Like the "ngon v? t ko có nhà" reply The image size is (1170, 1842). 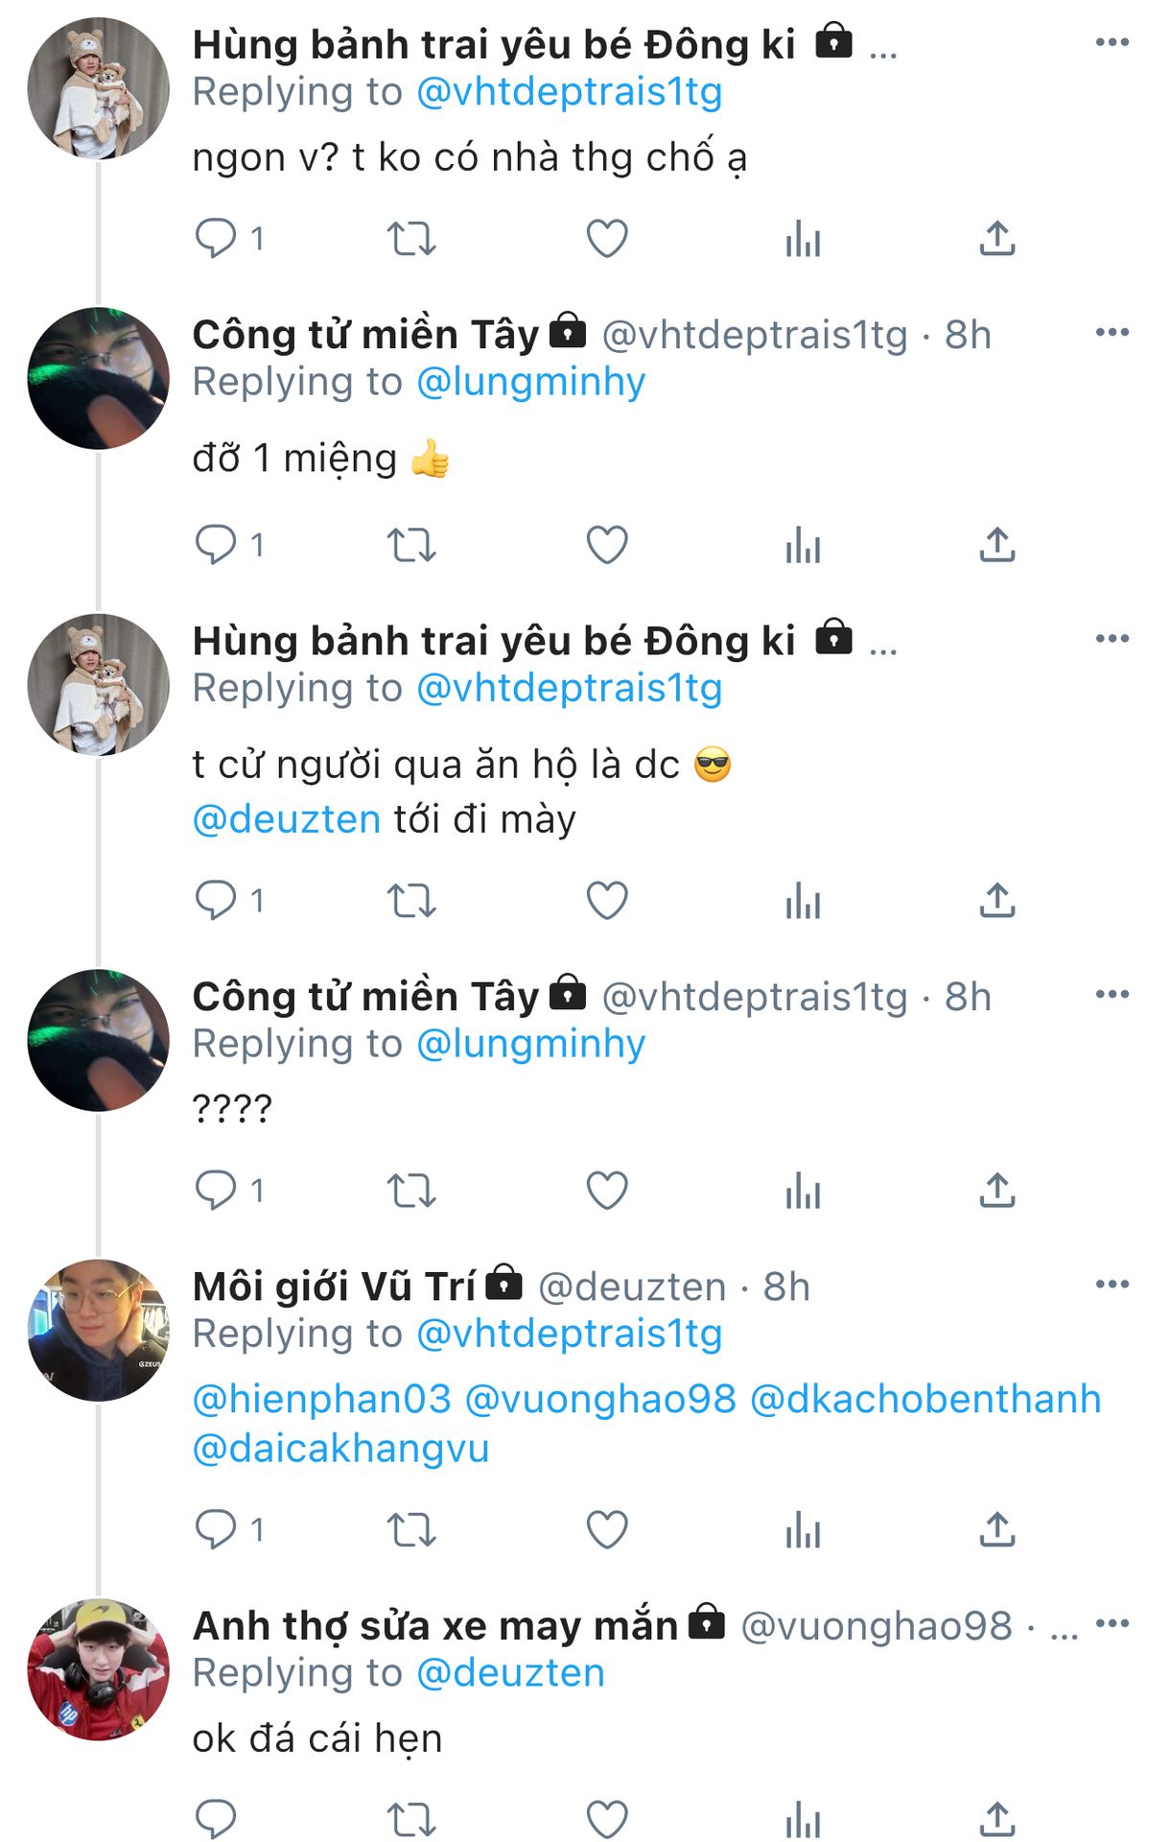tap(607, 238)
